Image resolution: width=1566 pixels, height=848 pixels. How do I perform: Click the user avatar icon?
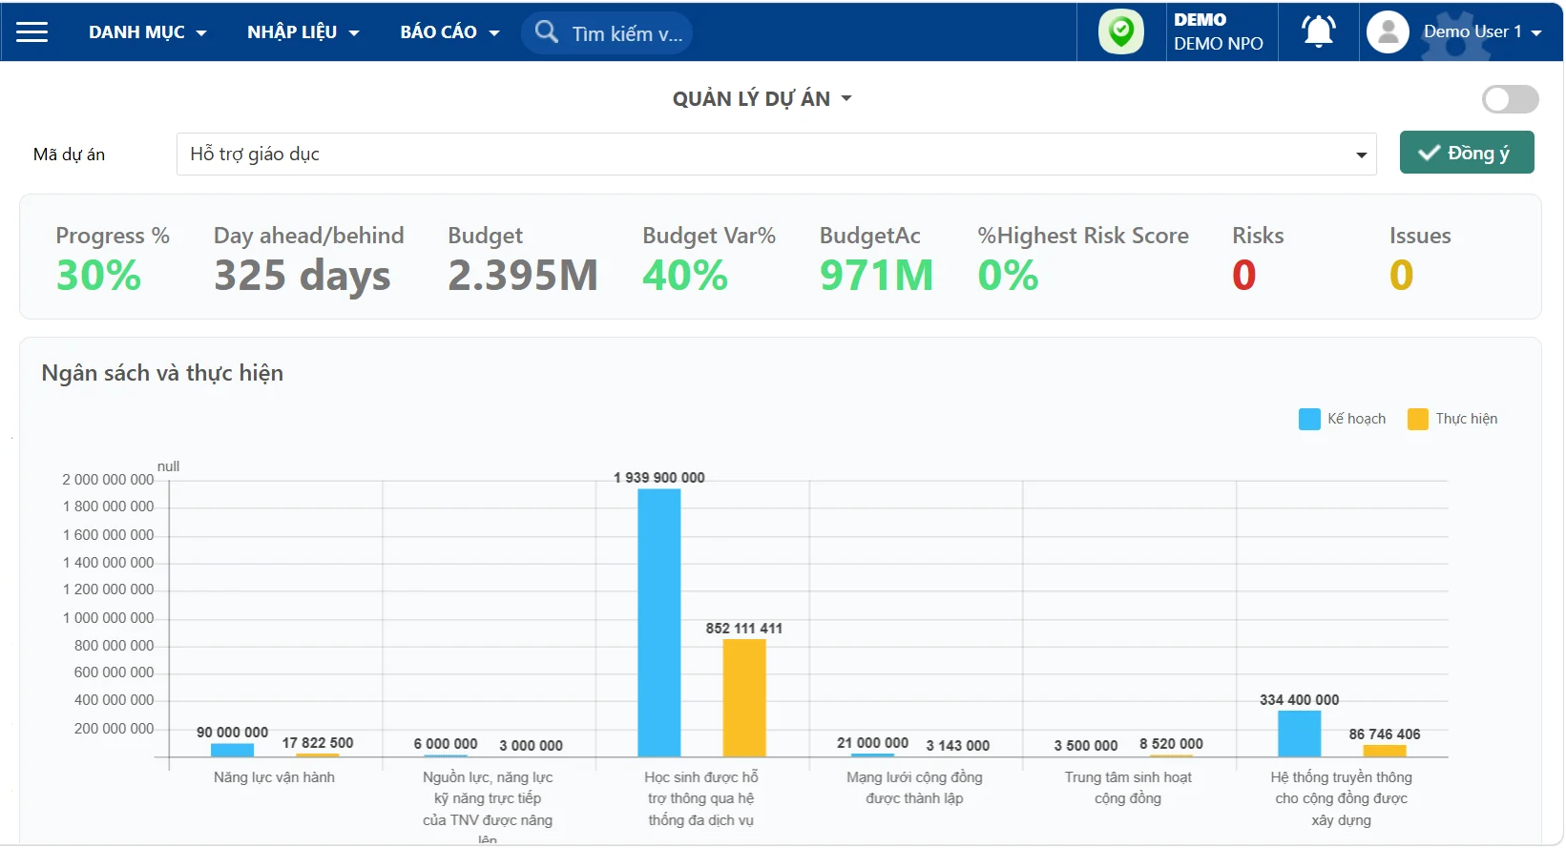click(1388, 32)
